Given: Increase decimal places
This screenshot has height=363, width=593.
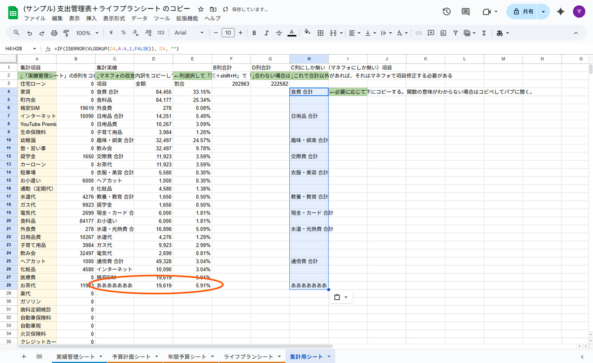Looking at the screenshot, I should pos(148,33).
